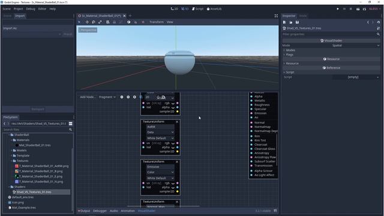Toggle local space transform in viewport toolbar
384x216 pixels.
point(129,22)
